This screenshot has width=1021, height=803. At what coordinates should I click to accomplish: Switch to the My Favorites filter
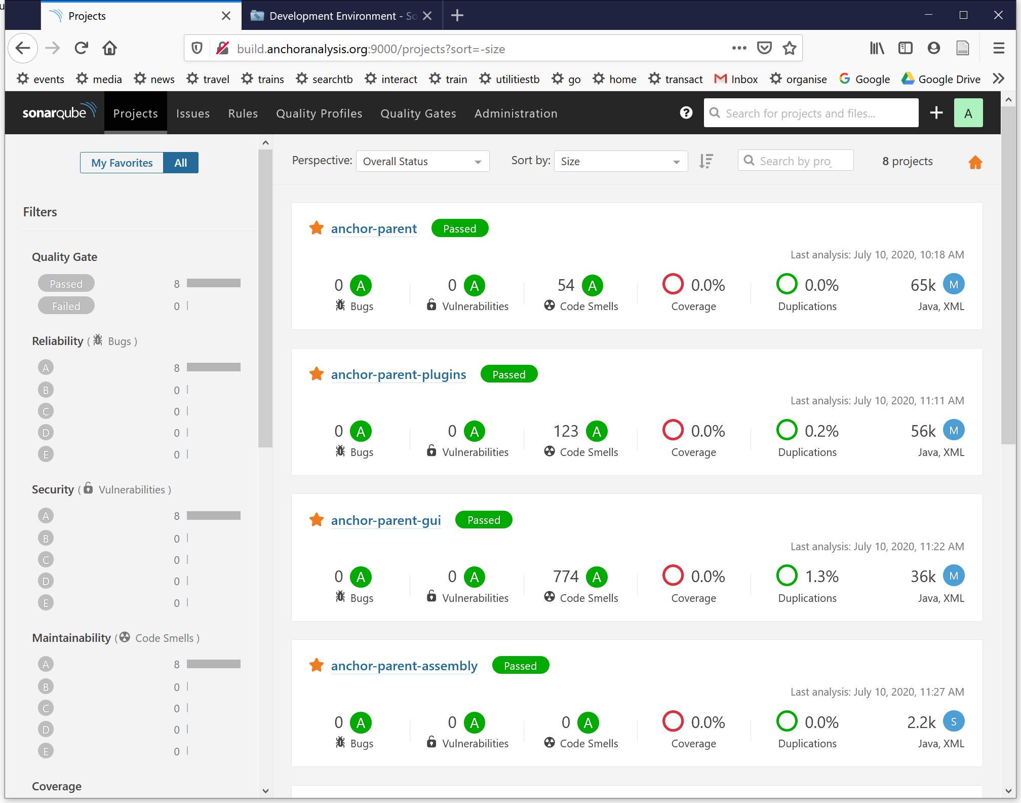point(122,163)
